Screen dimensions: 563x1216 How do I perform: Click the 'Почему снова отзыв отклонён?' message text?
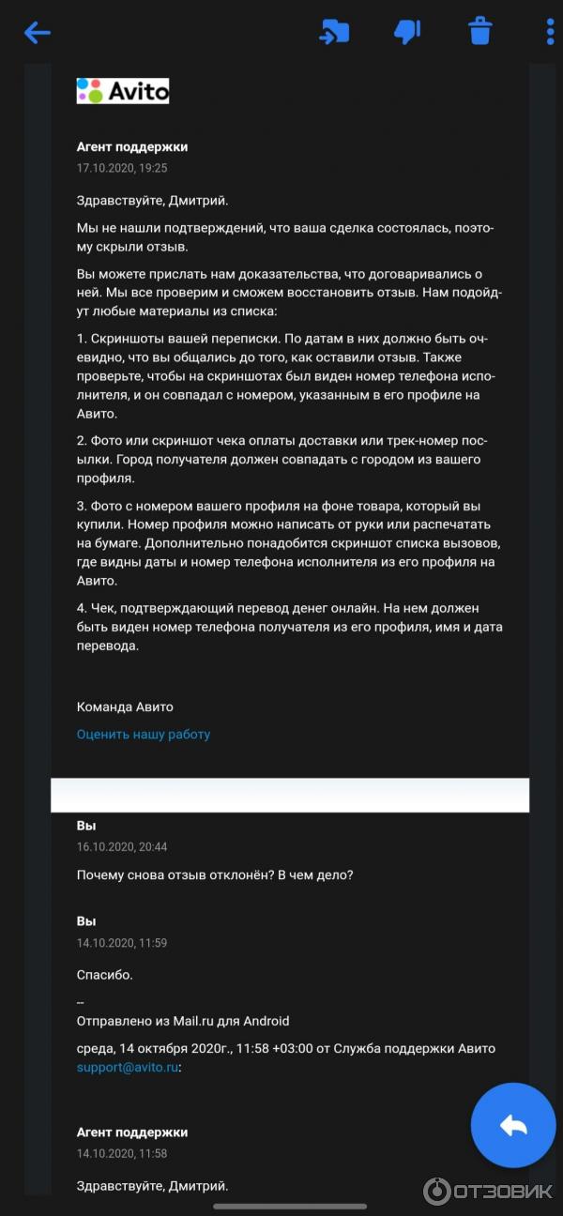215,874
